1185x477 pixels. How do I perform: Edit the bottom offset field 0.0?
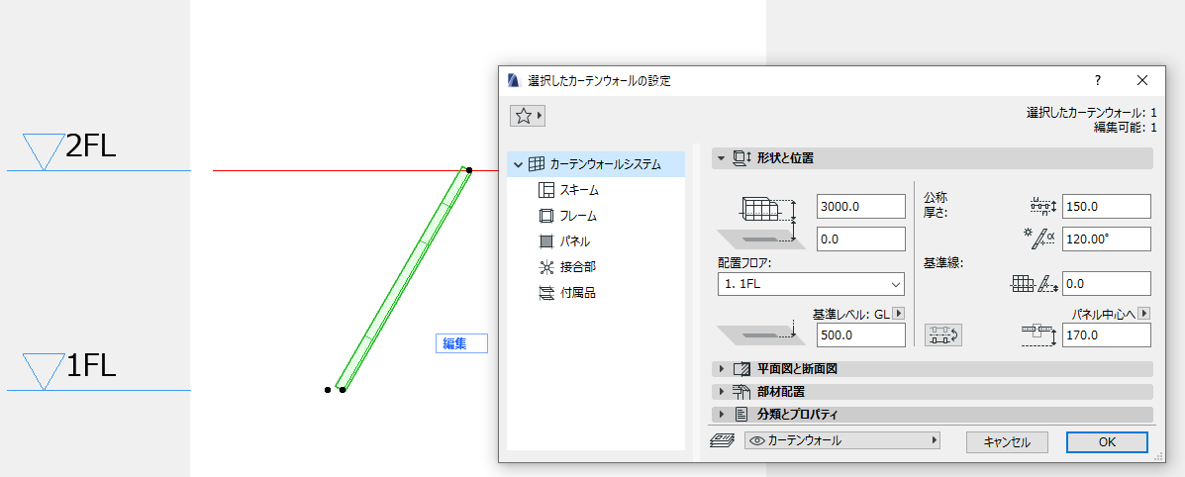pos(861,238)
